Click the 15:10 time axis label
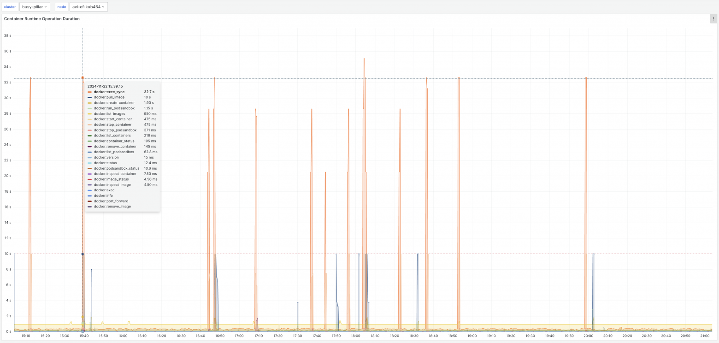This screenshot has width=719, height=343. pos(26,336)
